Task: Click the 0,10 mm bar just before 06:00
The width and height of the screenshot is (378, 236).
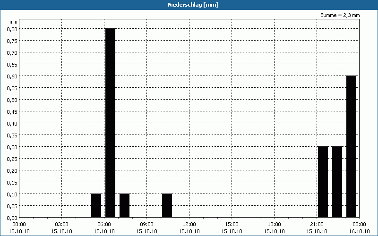Action: [96, 205]
